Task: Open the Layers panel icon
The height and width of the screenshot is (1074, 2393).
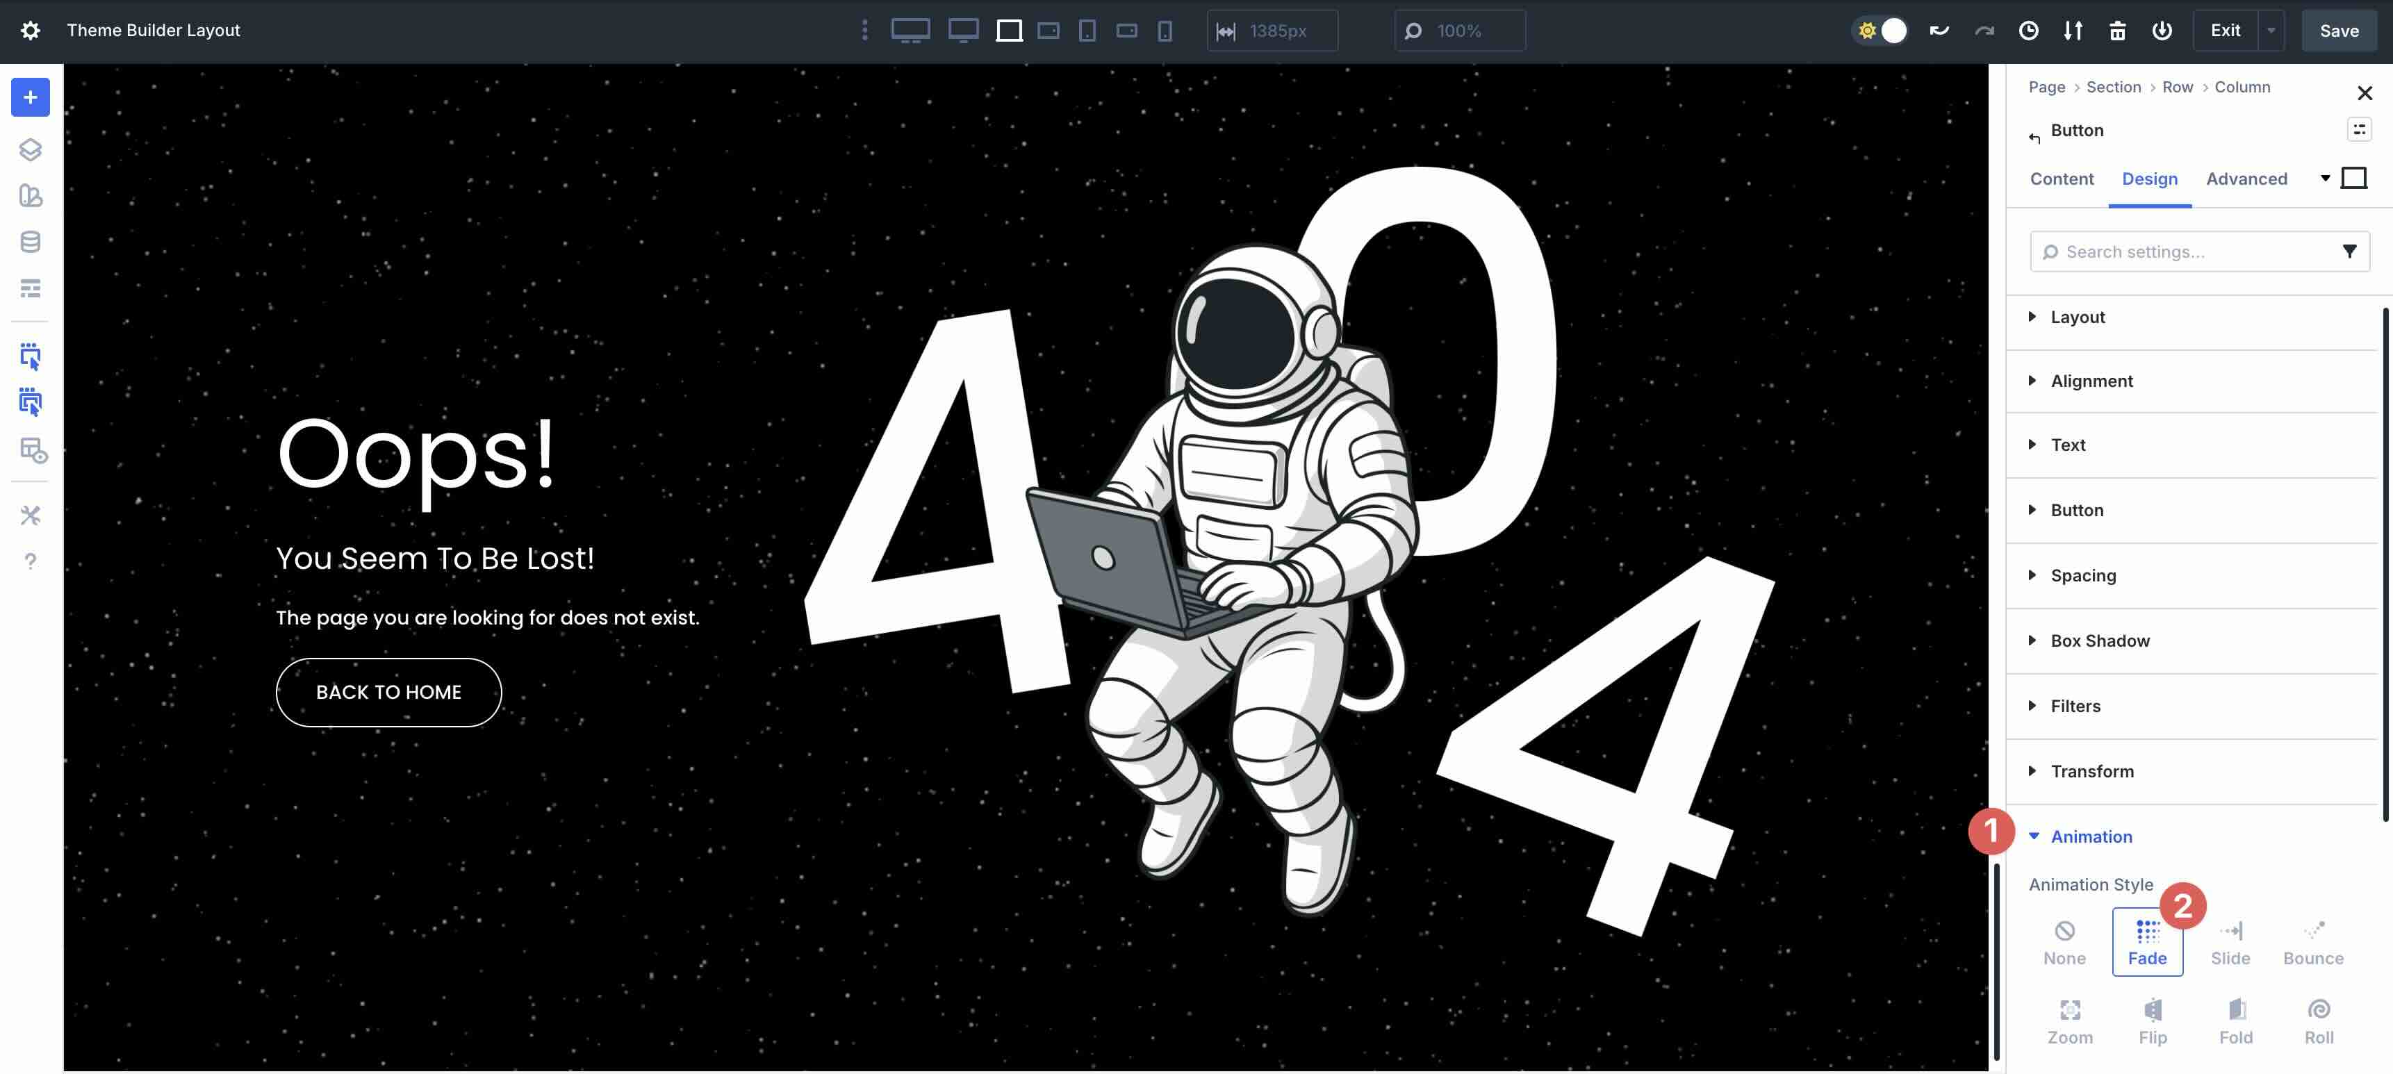Action: (30, 149)
